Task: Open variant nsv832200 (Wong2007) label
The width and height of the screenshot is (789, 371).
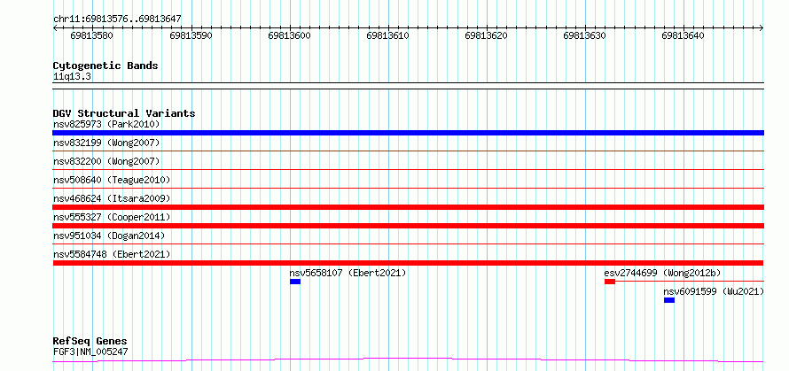Action: 106,161
